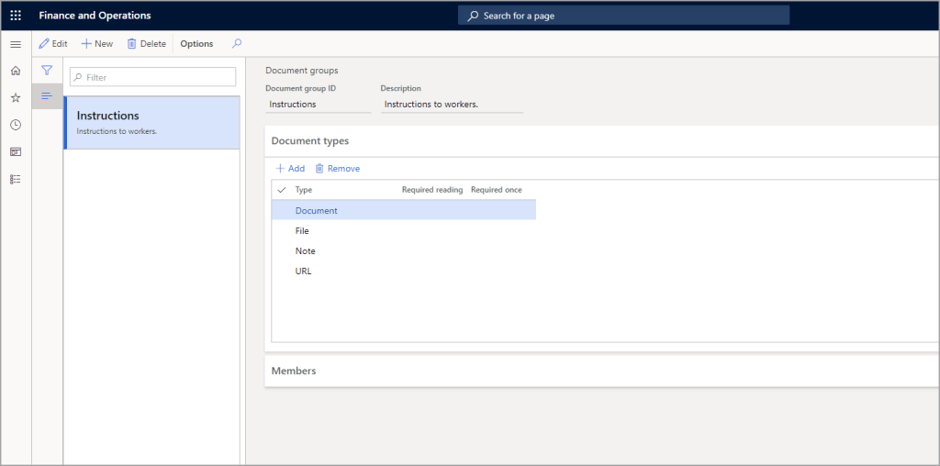Delete the selected document group

[x=147, y=43]
